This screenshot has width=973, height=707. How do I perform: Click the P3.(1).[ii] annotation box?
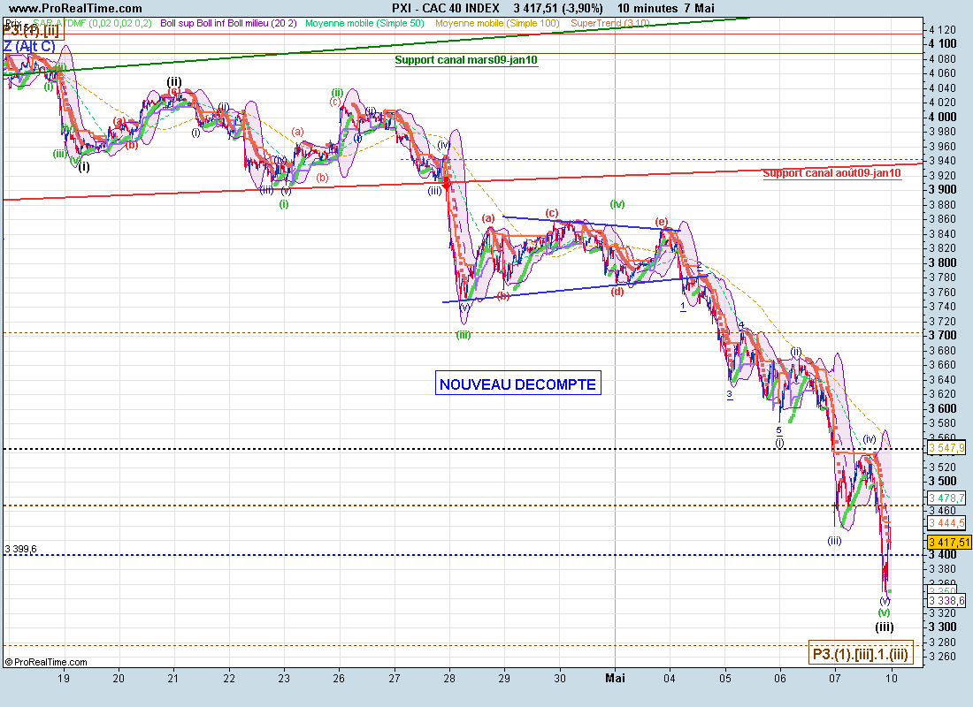point(32,30)
